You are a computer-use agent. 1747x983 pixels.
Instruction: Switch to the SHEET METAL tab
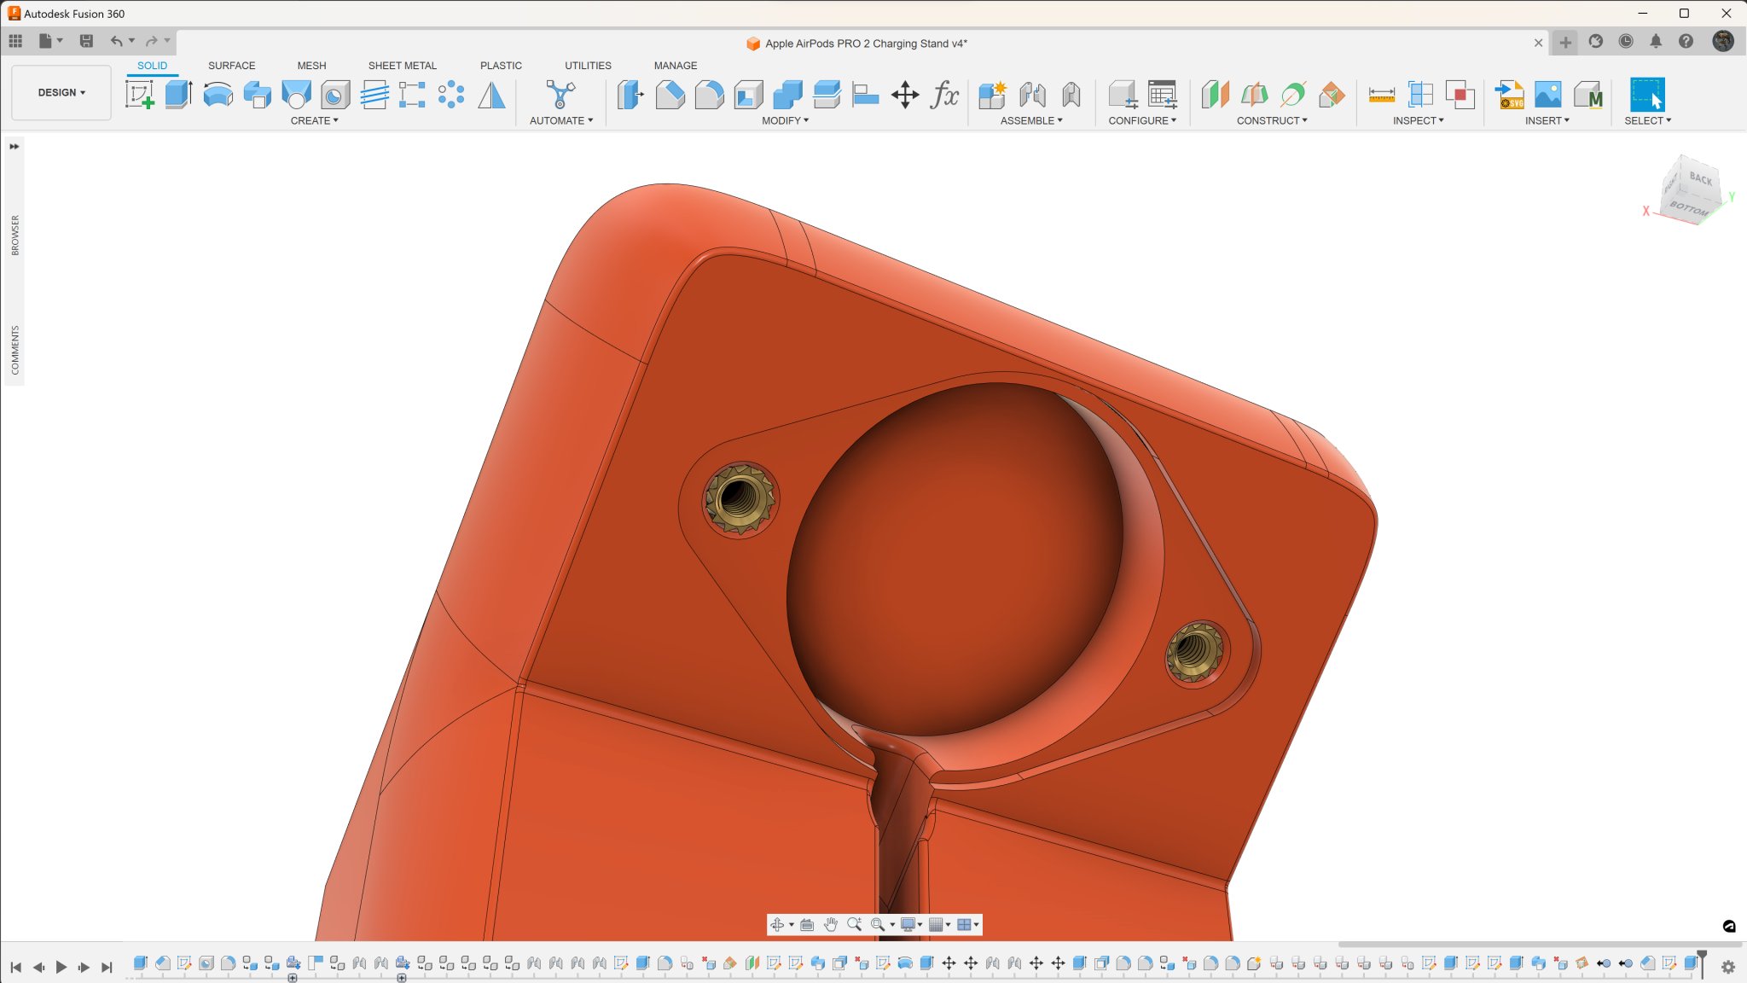402,66
